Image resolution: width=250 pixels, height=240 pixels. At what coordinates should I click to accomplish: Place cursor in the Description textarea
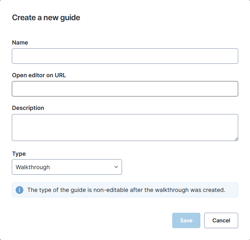[x=125, y=127]
